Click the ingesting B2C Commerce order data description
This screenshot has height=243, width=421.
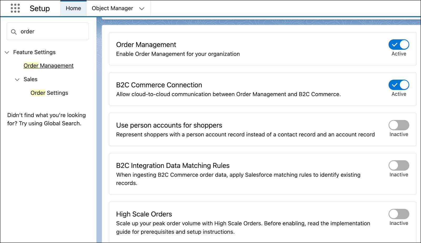[238, 179]
